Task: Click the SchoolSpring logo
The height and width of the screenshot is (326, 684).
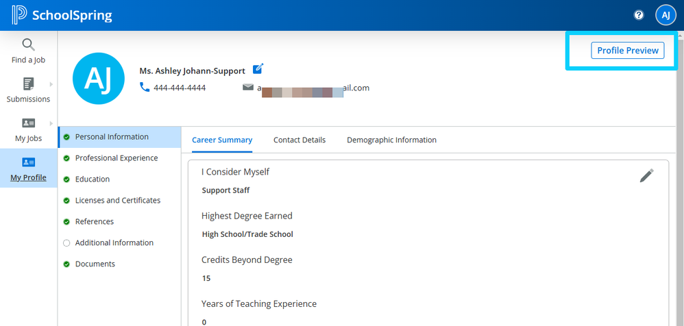Action: coord(62,15)
